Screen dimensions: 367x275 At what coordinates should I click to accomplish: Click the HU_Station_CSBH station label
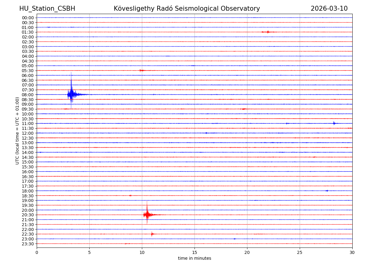(x=47, y=9)
